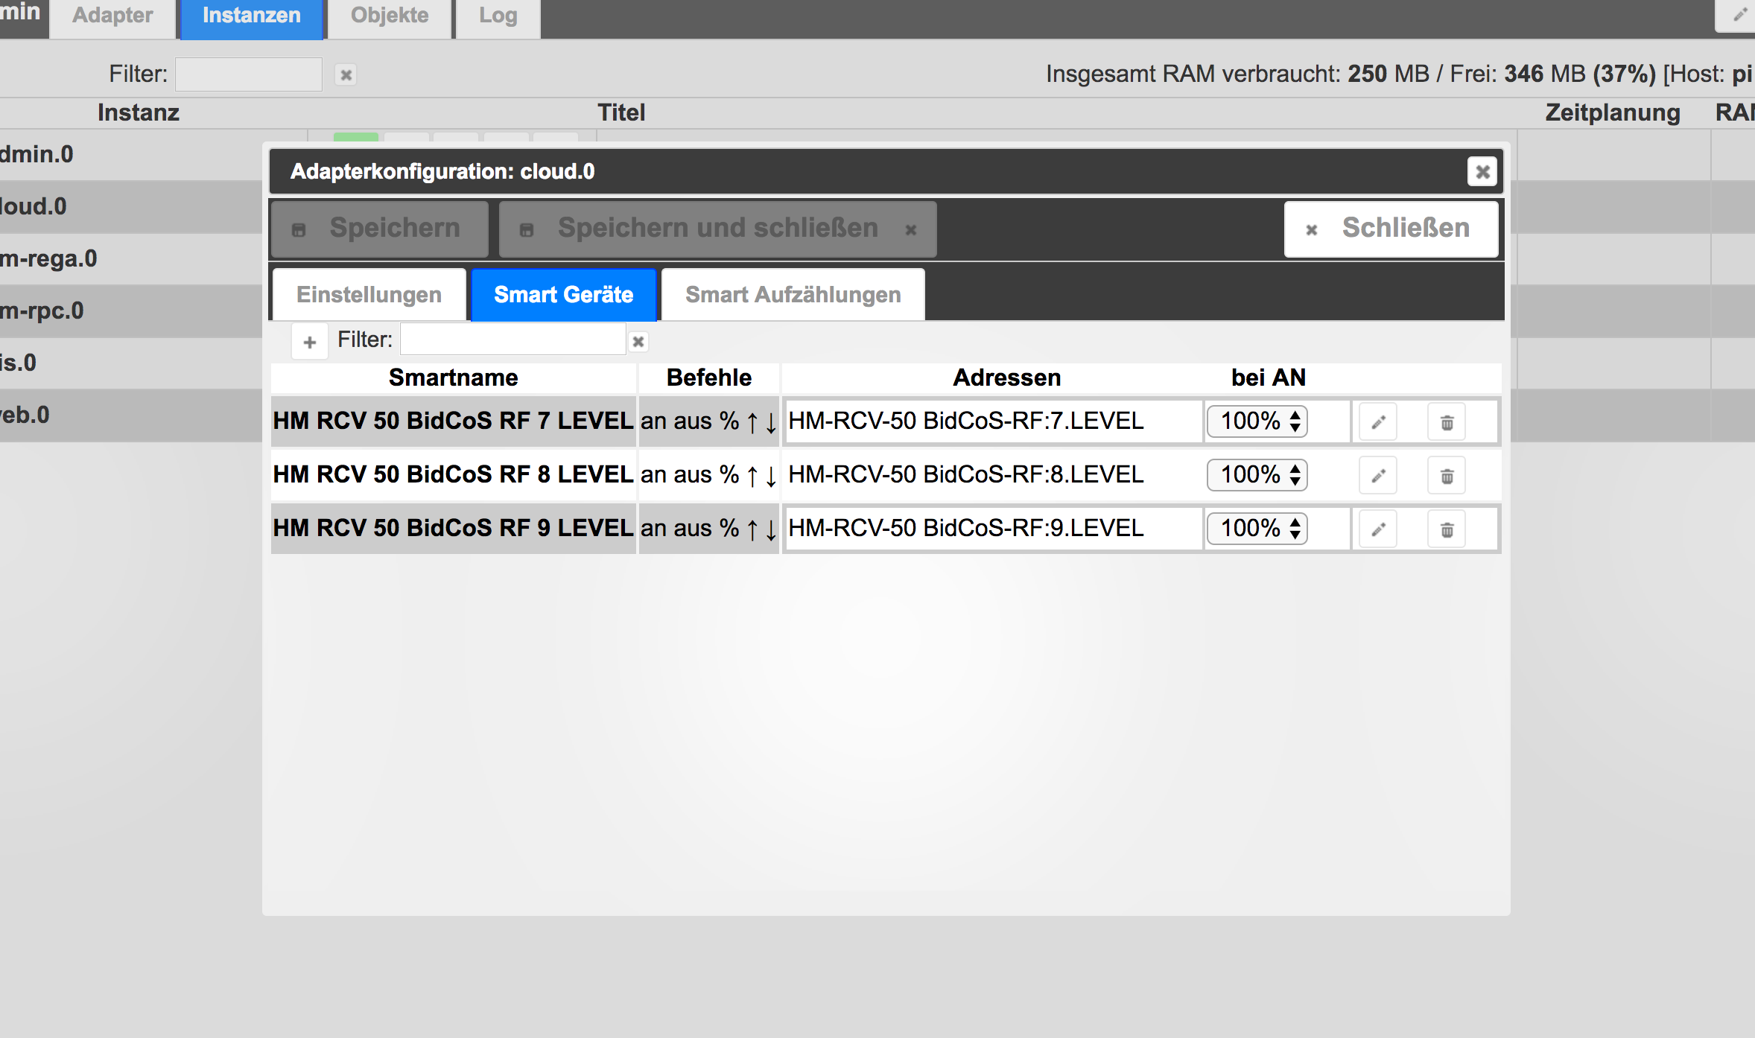Click Speichern und schließen button

(718, 229)
